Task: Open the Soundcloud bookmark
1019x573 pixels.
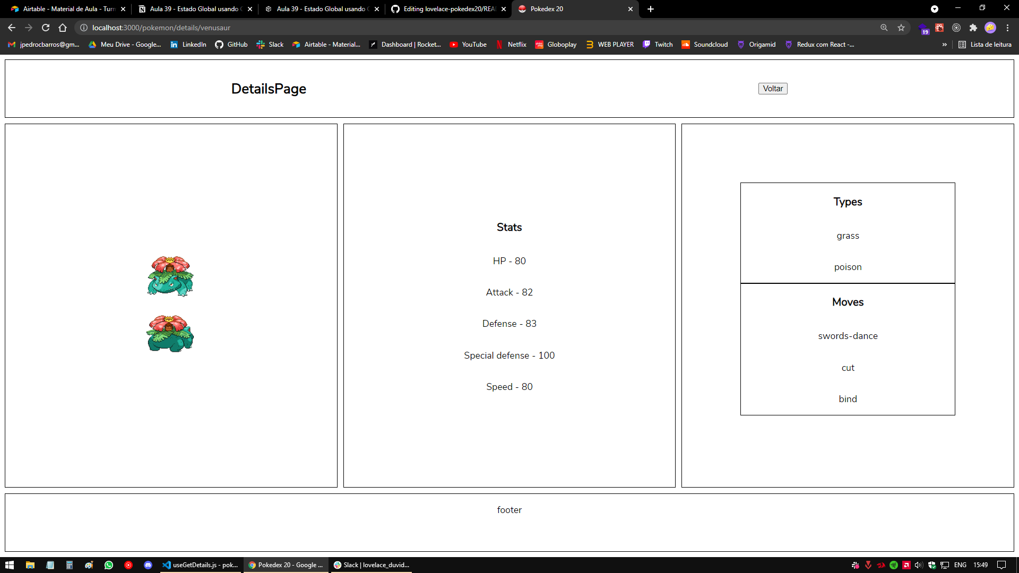Action: 704,45
